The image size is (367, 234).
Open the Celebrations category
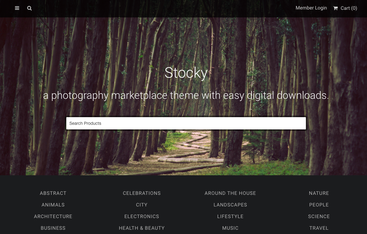142,193
